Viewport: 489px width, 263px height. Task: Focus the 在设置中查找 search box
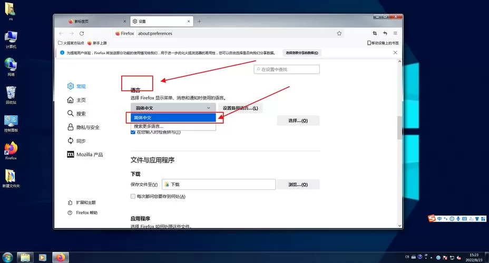click(287, 69)
